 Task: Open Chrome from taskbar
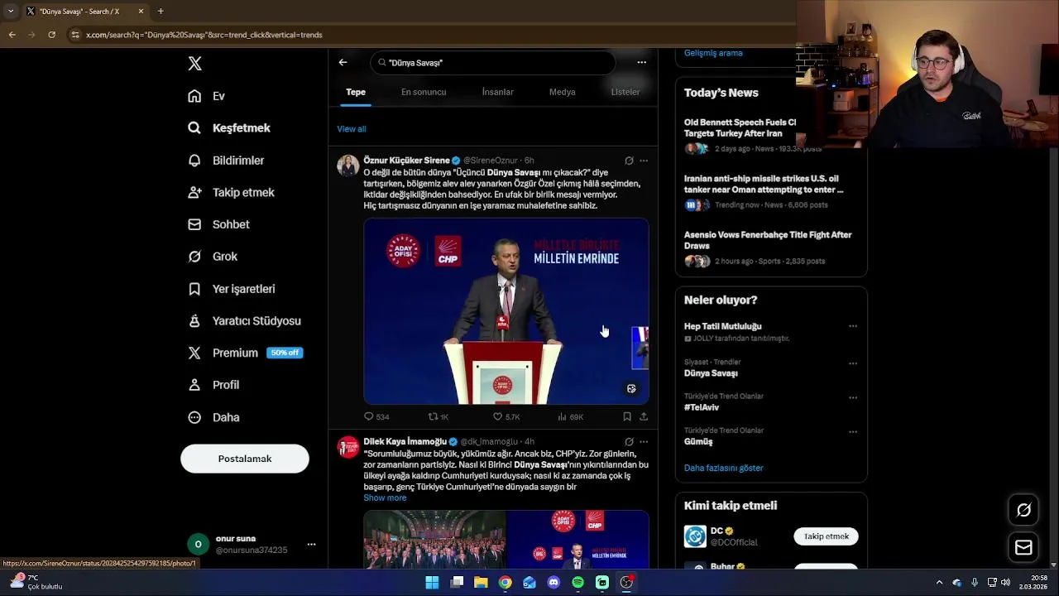pos(505,583)
